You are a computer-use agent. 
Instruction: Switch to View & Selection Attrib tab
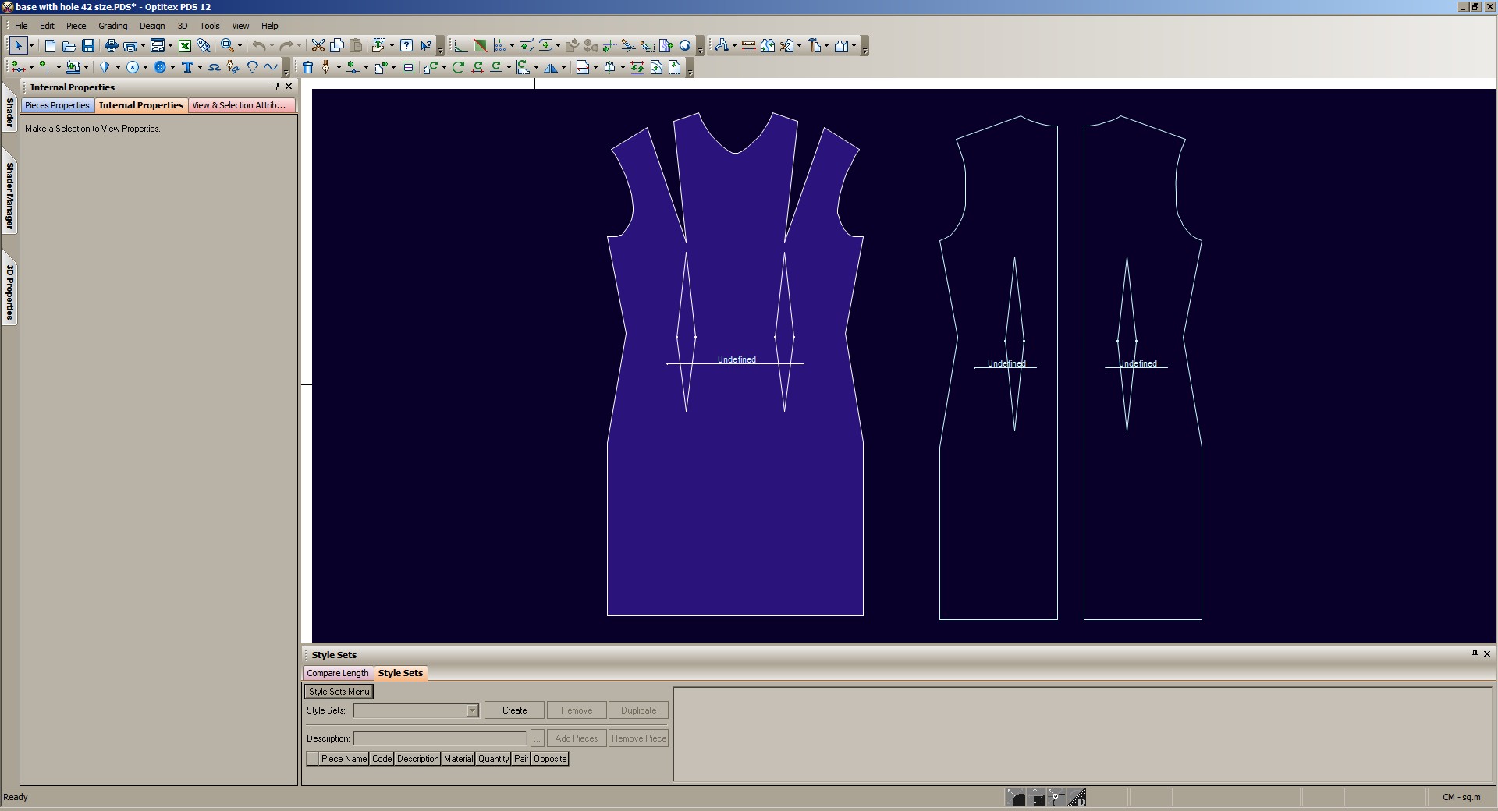pyautogui.click(x=241, y=105)
